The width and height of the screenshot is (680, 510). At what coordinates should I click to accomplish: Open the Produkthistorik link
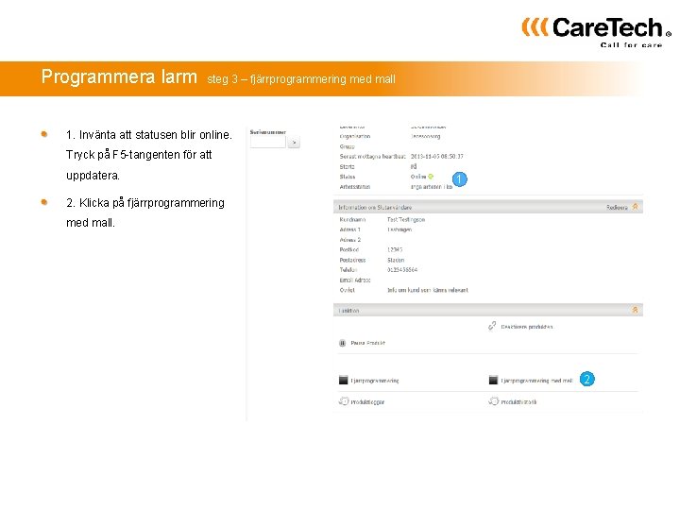(518, 402)
